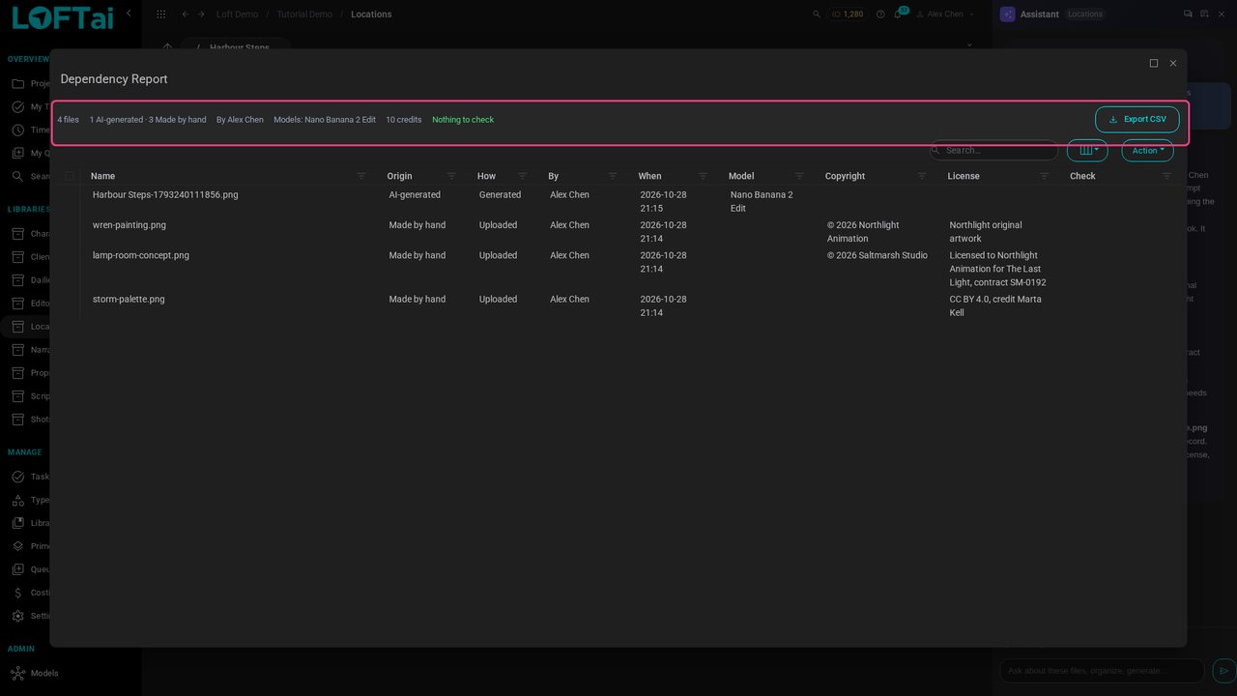Image resolution: width=1237 pixels, height=696 pixels.
Task: Select Harbour Steps-1793240111856.png row name
Action: coord(165,194)
